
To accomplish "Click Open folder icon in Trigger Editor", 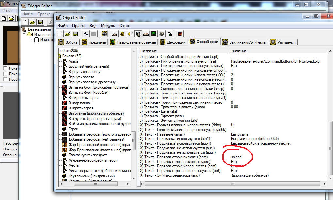I will coord(33,22).
